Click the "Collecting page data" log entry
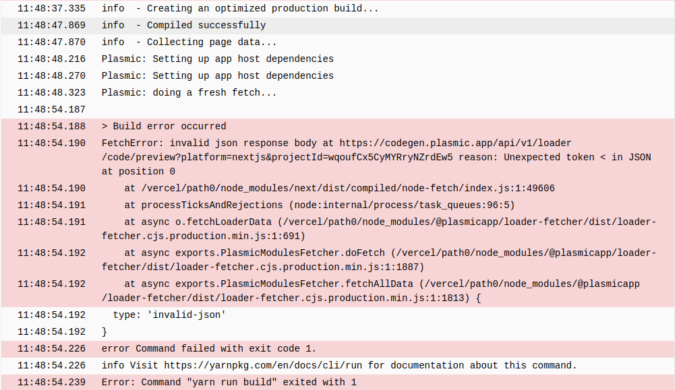Image resolution: width=675 pixels, height=390 pixels. (189, 42)
